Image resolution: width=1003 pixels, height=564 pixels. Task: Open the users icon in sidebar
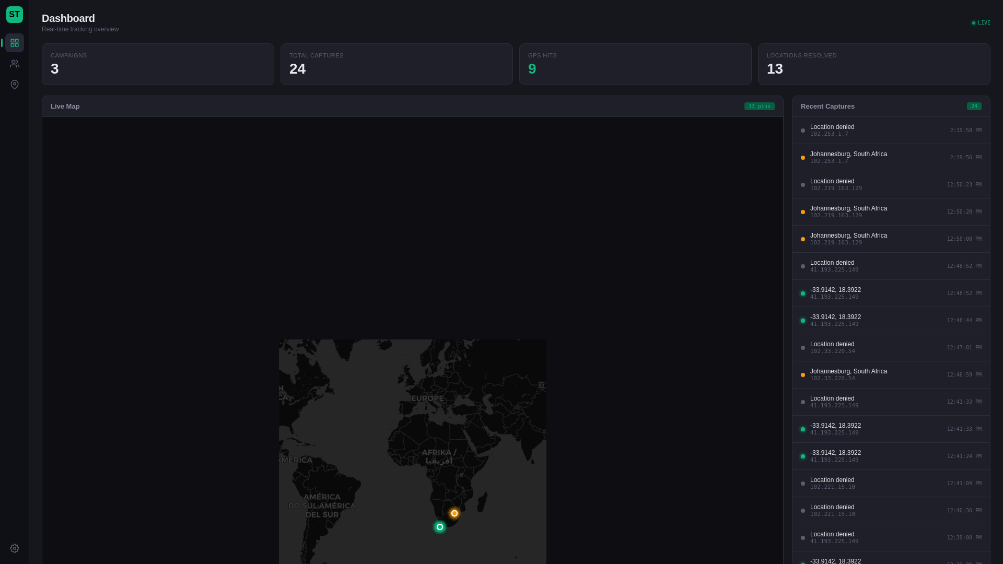[x=15, y=64]
